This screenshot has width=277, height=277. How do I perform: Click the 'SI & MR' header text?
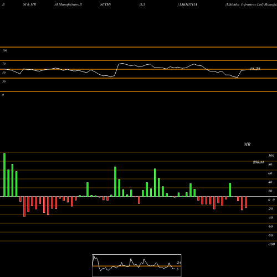(x=29, y=4)
